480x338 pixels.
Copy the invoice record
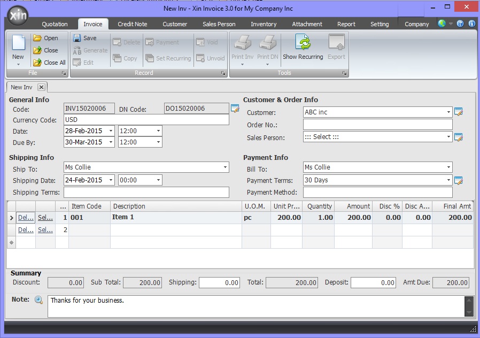coord(125,58)
